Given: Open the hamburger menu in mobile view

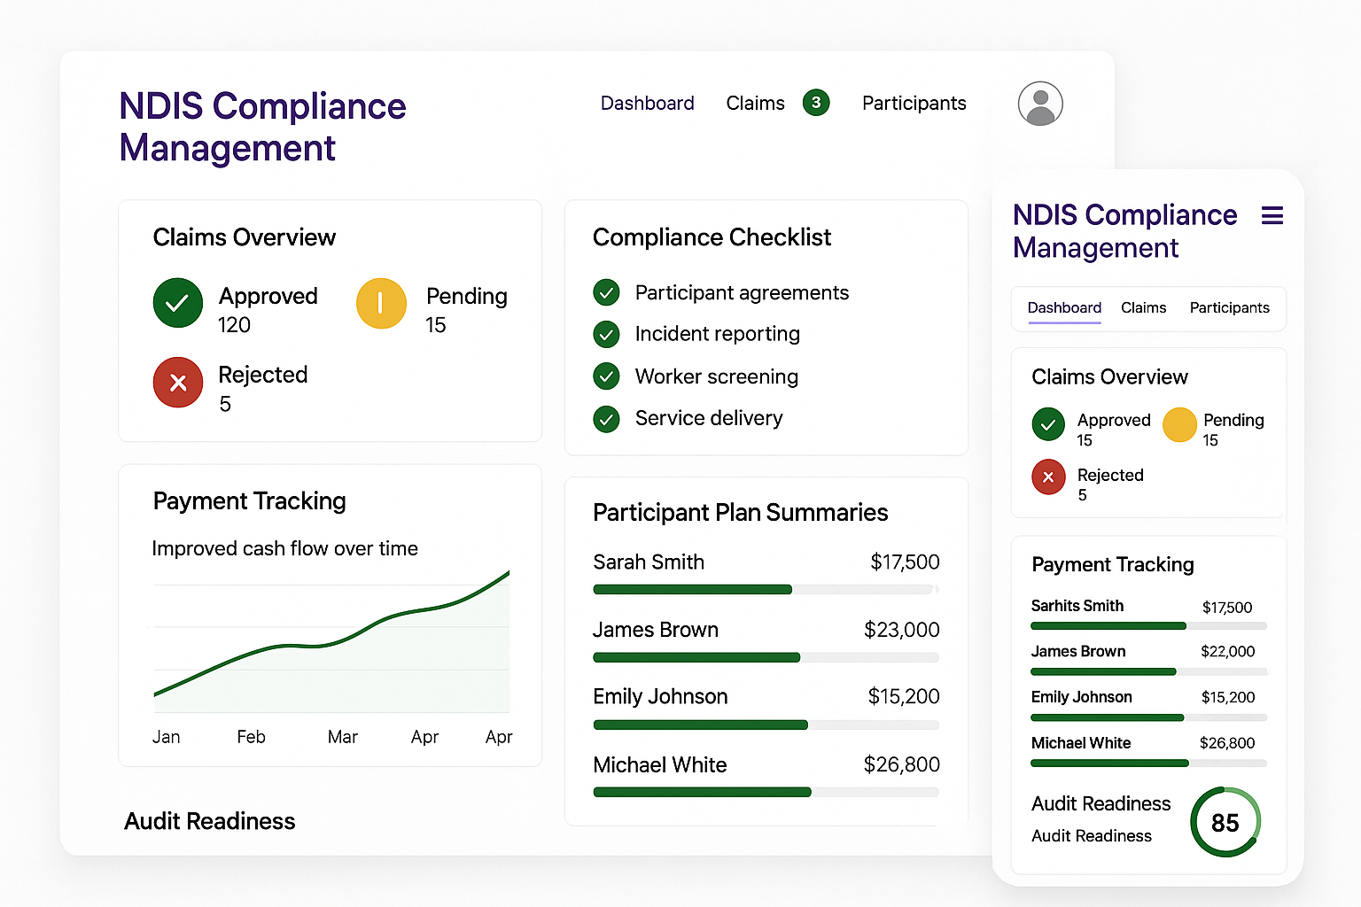Looking at the screenshot, I should (1272, 215).
